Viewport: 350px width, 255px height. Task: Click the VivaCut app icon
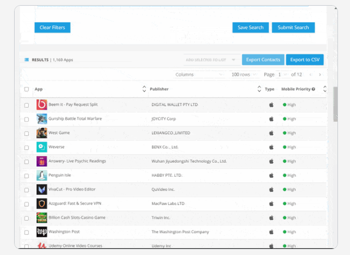click(42, 189)
